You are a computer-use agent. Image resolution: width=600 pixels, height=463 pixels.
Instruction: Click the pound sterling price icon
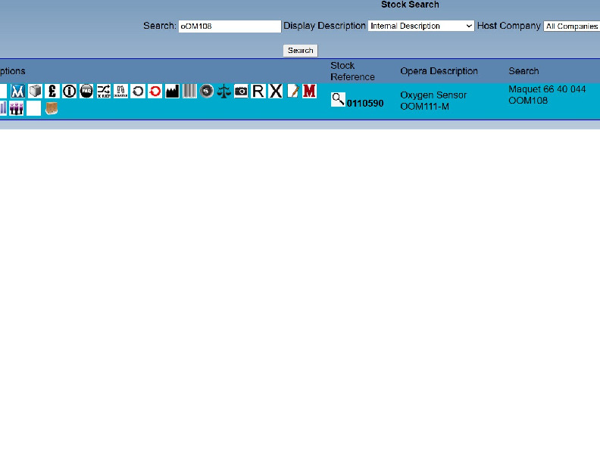click(52, 92)
